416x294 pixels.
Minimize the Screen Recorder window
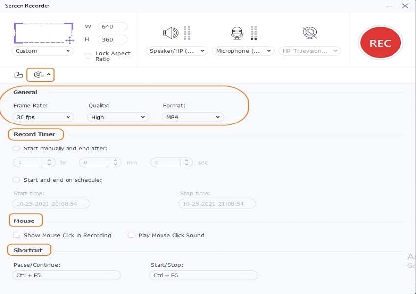388,6
